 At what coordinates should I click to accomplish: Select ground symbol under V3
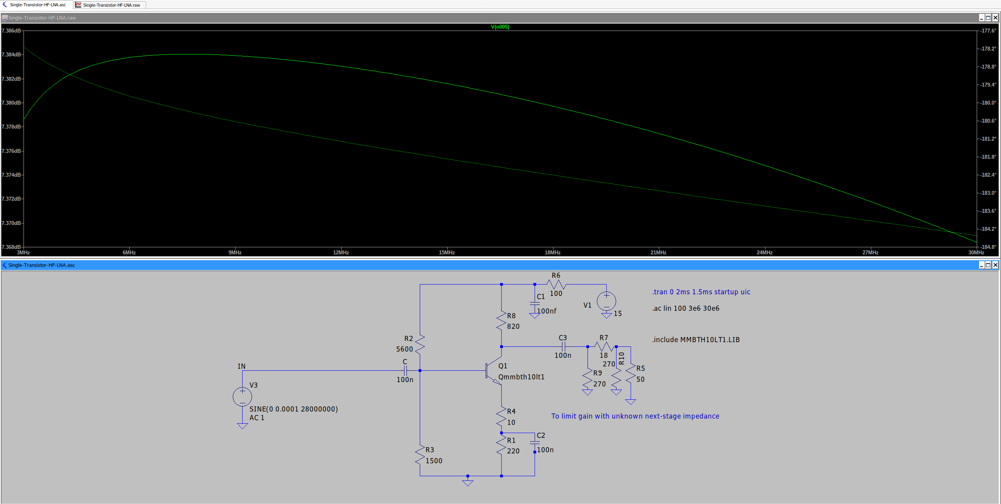242,426
